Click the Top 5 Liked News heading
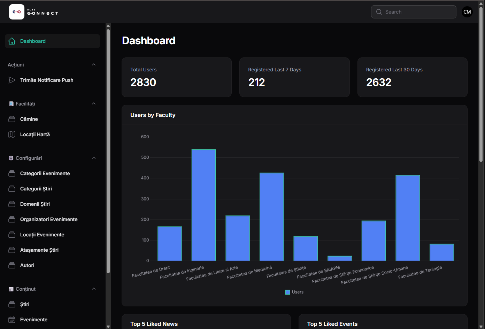Image resolution: width=485 pixels, height=329 pixels. (154, 324)
